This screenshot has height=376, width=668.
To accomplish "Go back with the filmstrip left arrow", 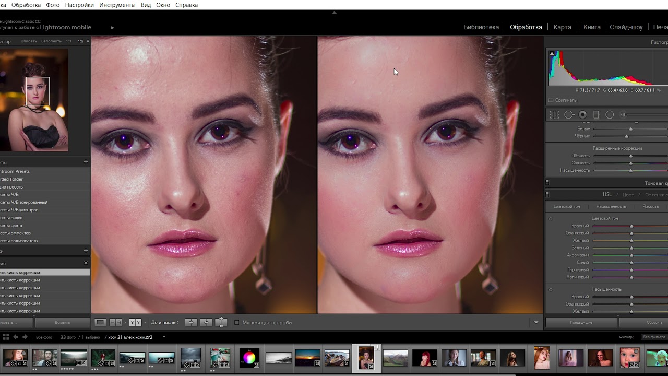I will (x=16, y=337).
